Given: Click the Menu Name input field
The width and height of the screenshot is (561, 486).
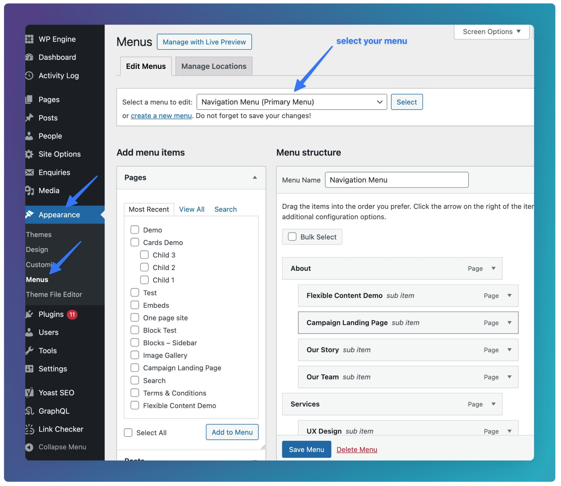Looking at the screenshot, I should tap(397, 180).
